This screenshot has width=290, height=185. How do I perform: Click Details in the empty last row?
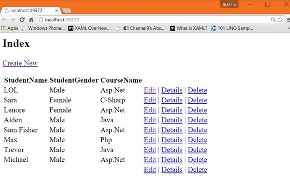(x=172, y=170)
